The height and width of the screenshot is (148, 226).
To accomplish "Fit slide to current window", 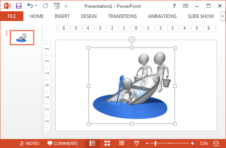I will point(216,143).
